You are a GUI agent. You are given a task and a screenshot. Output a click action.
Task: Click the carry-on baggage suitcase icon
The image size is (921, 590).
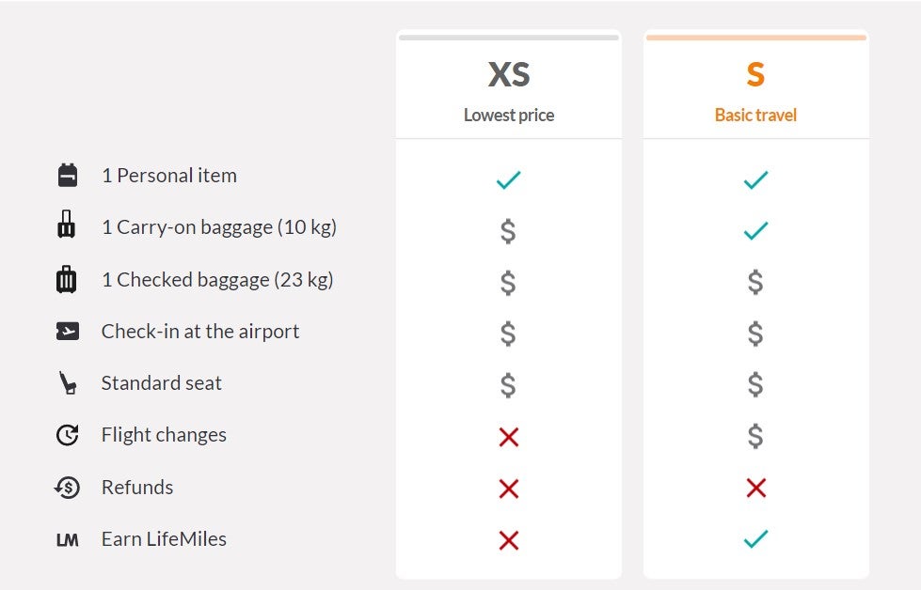point(67,225)
